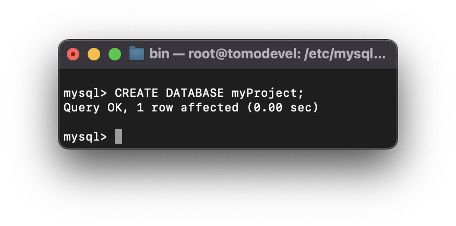Click the word Query in output

point(82,108)
